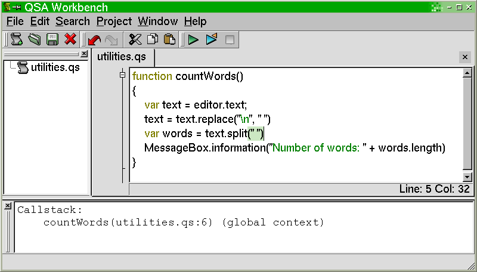Undo with the red arrow icon
Image resolution: width=477 pixels, height=272 pixels.
[94, 39]
